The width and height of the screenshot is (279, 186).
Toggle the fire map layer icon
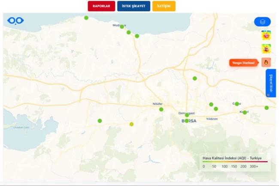tap(266, 62)
